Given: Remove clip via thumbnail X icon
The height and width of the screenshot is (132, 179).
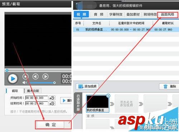Looking at the screenshot, I should pyautogui.click(x=108, y=96).
